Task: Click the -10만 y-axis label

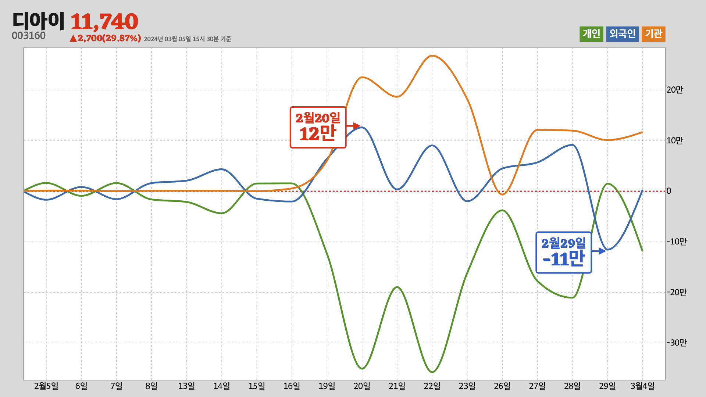Action: (677, 242)
